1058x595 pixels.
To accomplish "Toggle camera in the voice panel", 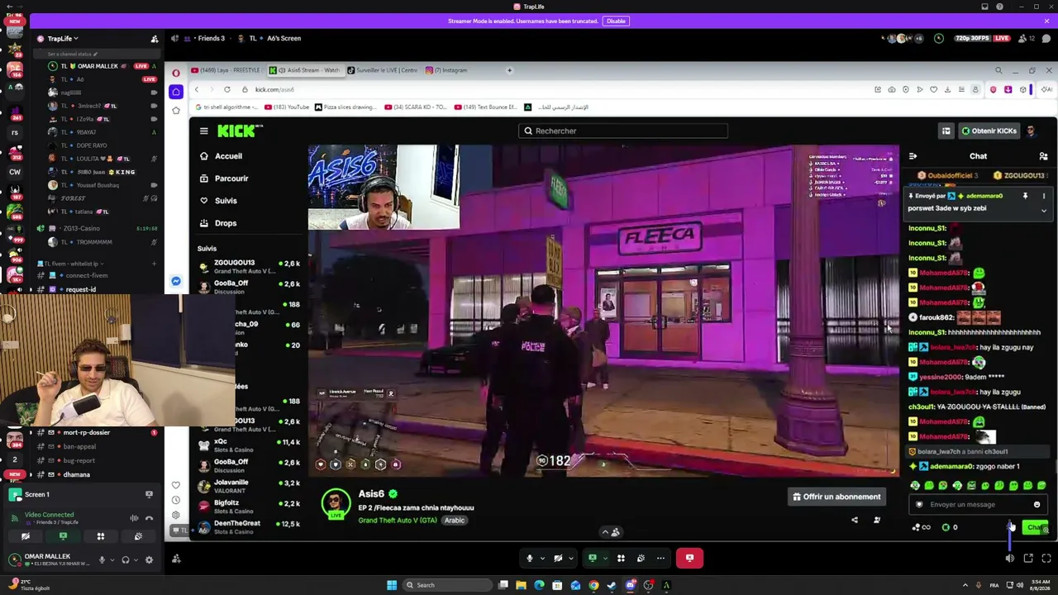I will tap(26, 536).
